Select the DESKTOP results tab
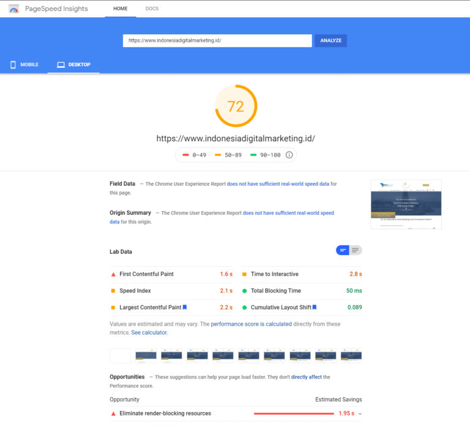Image resolution: width=470 pixels, height=433 pixels. [73, 65]
